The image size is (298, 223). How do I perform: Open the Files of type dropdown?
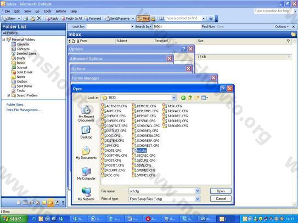point(198,199)
